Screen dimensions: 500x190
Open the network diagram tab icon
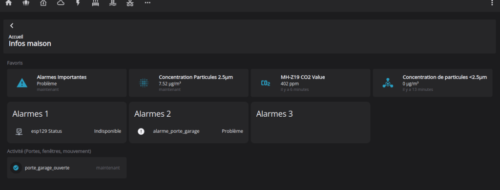(130, 3)
